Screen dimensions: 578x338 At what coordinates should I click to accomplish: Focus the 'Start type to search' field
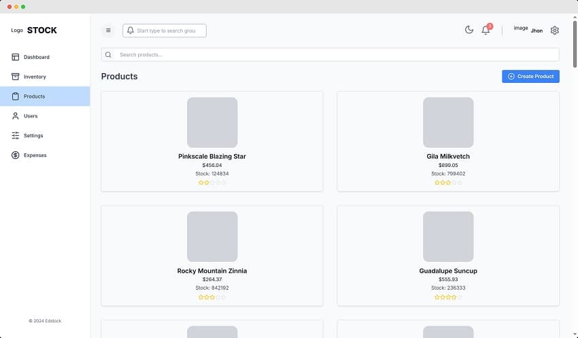(165, 31)
